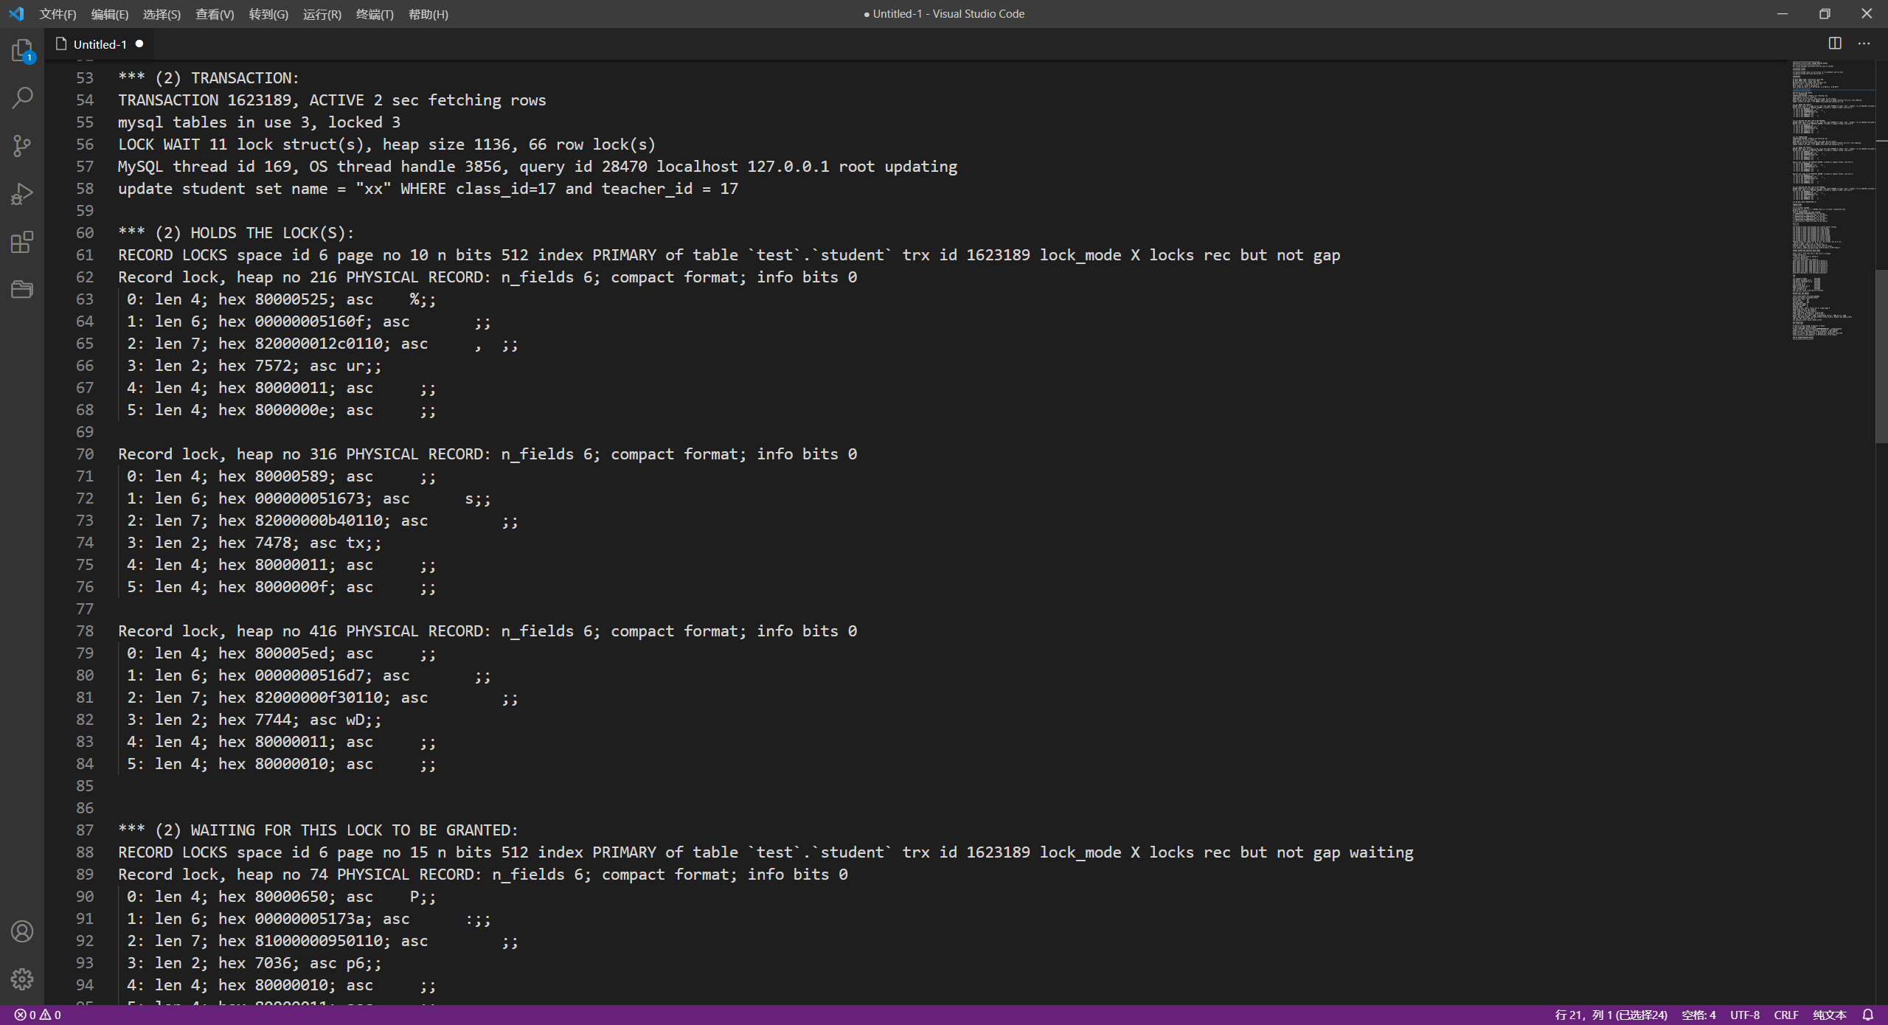Viewport: 1888px width, 1025px height.
Task: Open the Manage gear icon
Action: pos(22,979)
